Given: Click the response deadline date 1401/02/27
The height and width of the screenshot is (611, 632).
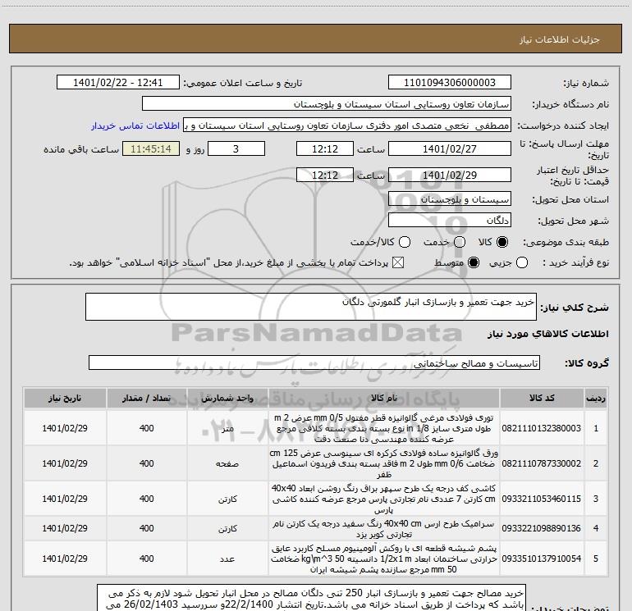Looking at the screenshot, I should tap(450, 148).
